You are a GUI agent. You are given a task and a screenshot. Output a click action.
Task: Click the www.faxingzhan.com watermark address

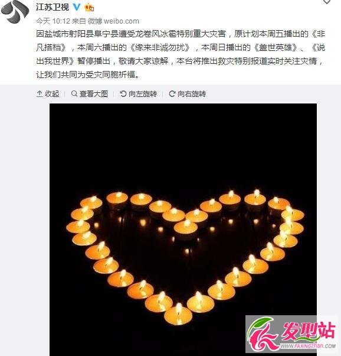308,346
